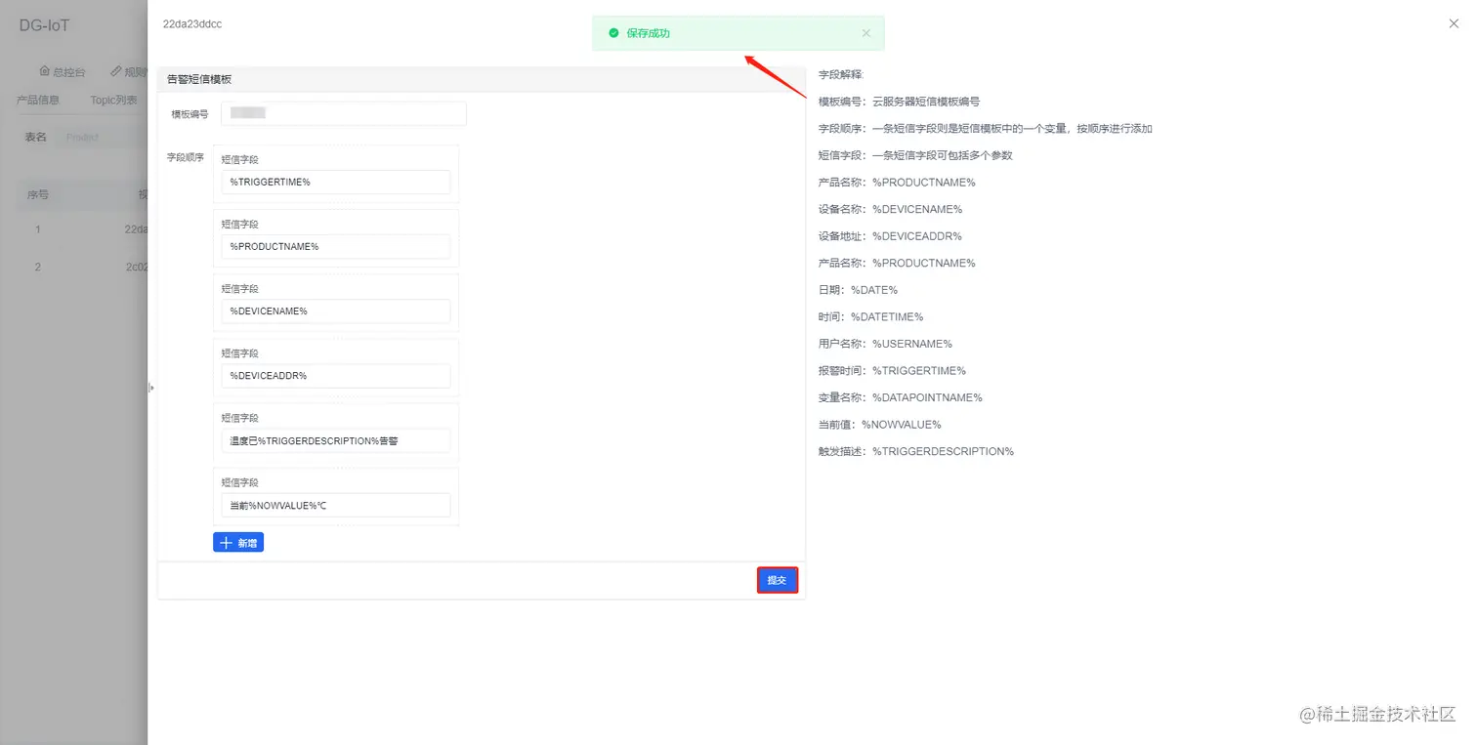The image size is (1477, 745).
Task: Dismiss the 保存成功 notification with its x
Action: 865,33
